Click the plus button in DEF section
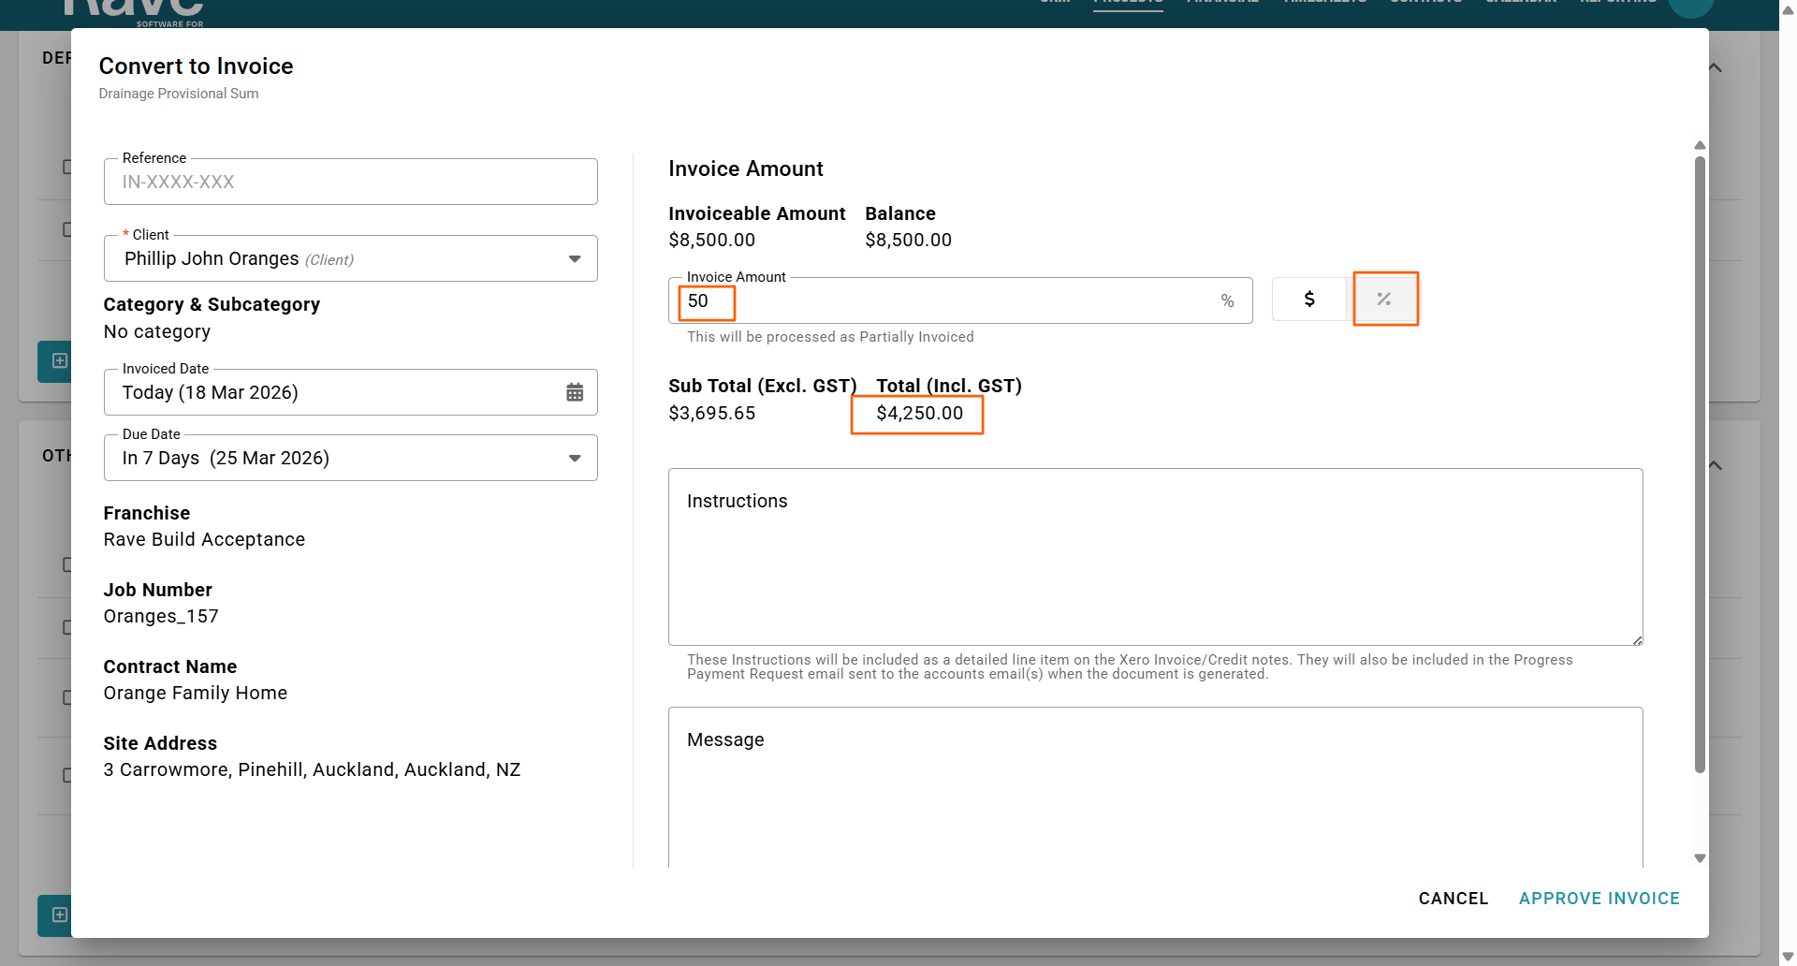Viewport: 1797px width, 966px height. point(59,361)
